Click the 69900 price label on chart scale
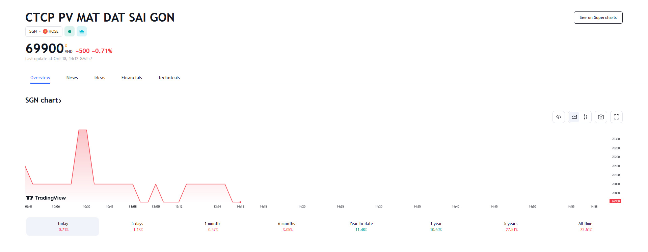 [x=615, y=201]
